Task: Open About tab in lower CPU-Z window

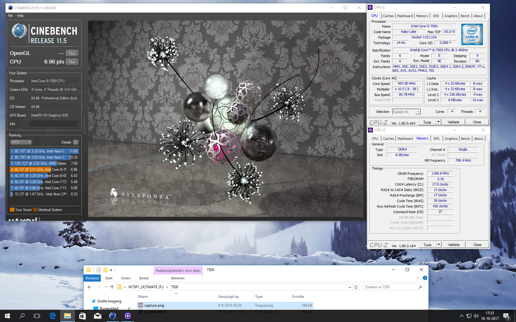Action: [479, 139]
